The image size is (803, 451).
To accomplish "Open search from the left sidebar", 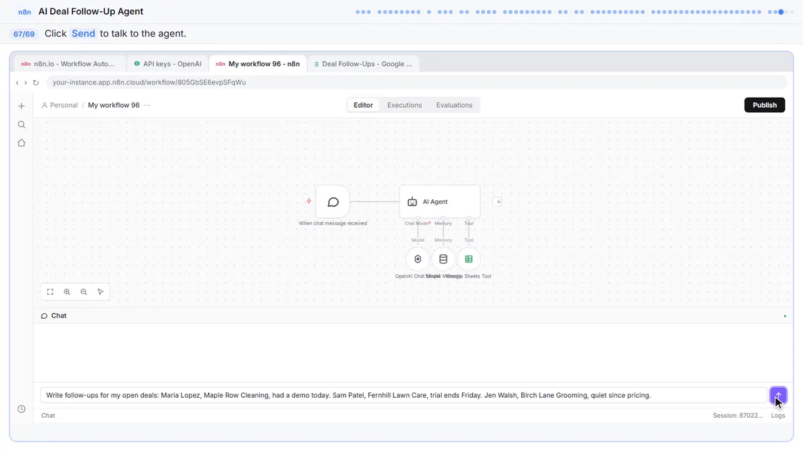I will click(21, 125).
